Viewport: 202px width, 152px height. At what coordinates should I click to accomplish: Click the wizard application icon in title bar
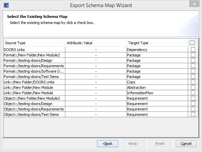click(6, 5)
